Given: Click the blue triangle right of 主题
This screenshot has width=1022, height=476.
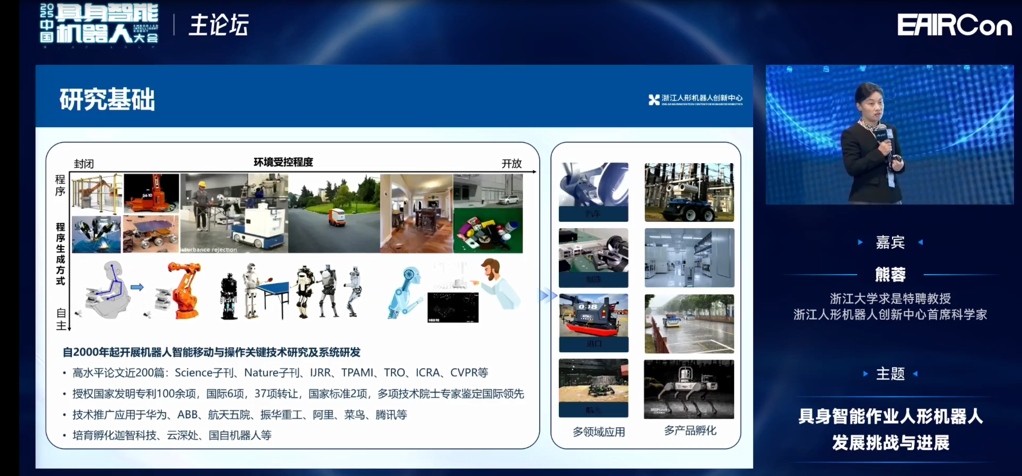Looking at the screenshot, I should coord(916,374).
